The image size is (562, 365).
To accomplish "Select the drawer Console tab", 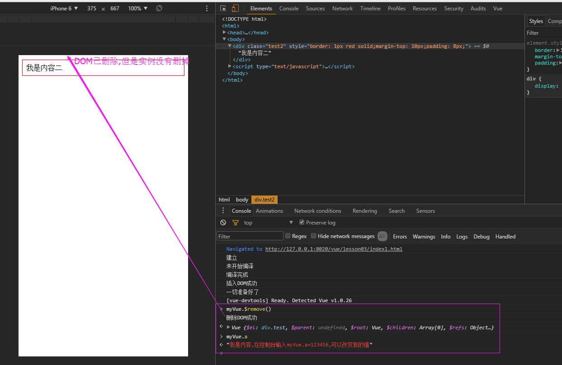I will tap(241, 211).
